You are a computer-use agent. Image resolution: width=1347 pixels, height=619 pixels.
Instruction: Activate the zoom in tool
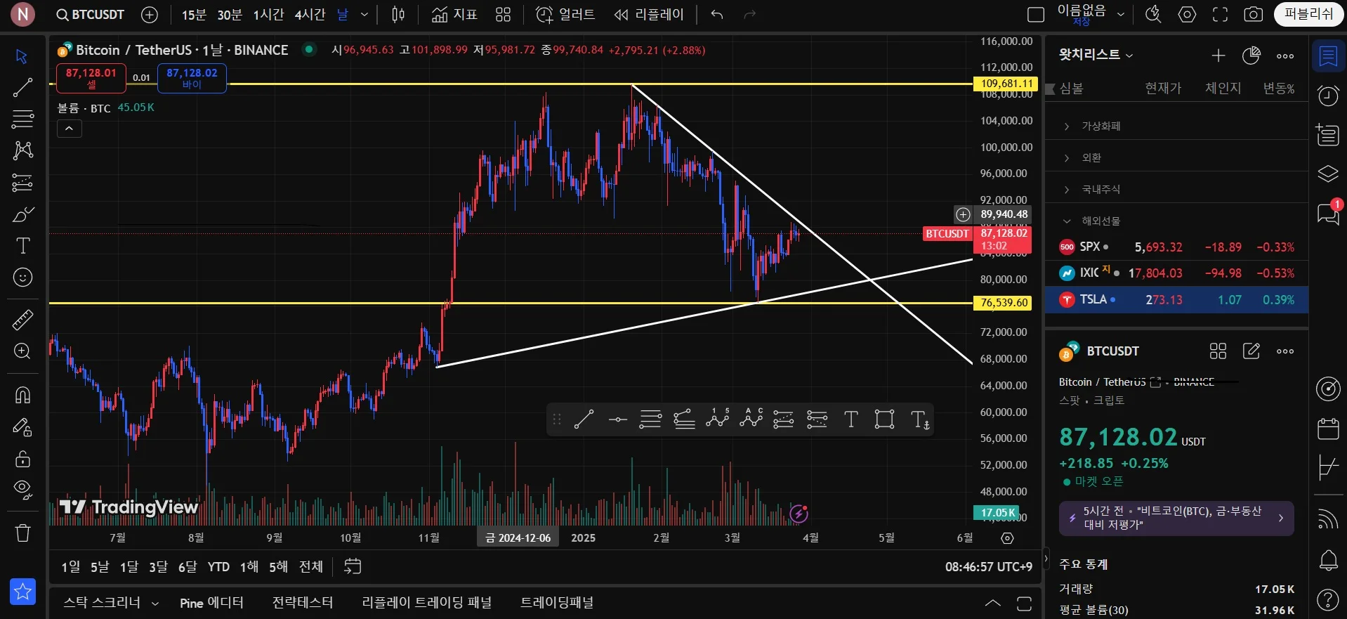(x=22, y=351)
